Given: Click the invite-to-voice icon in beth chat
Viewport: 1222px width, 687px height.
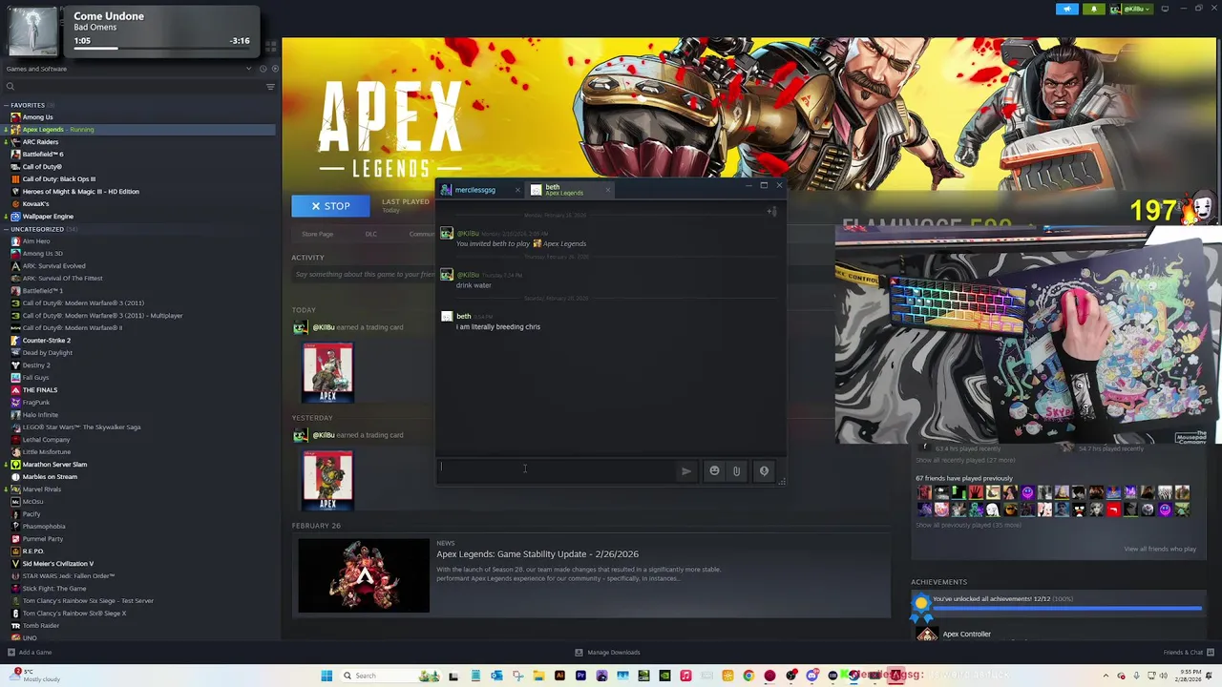Looking at the screenshot, I should [x=772, y=211].
